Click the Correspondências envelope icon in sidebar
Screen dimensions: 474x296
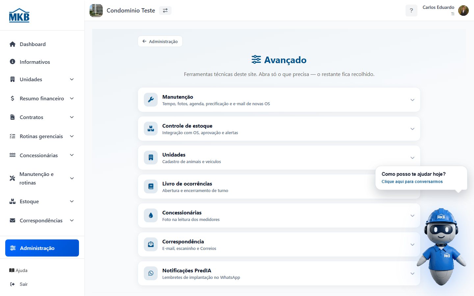(13, 220)
